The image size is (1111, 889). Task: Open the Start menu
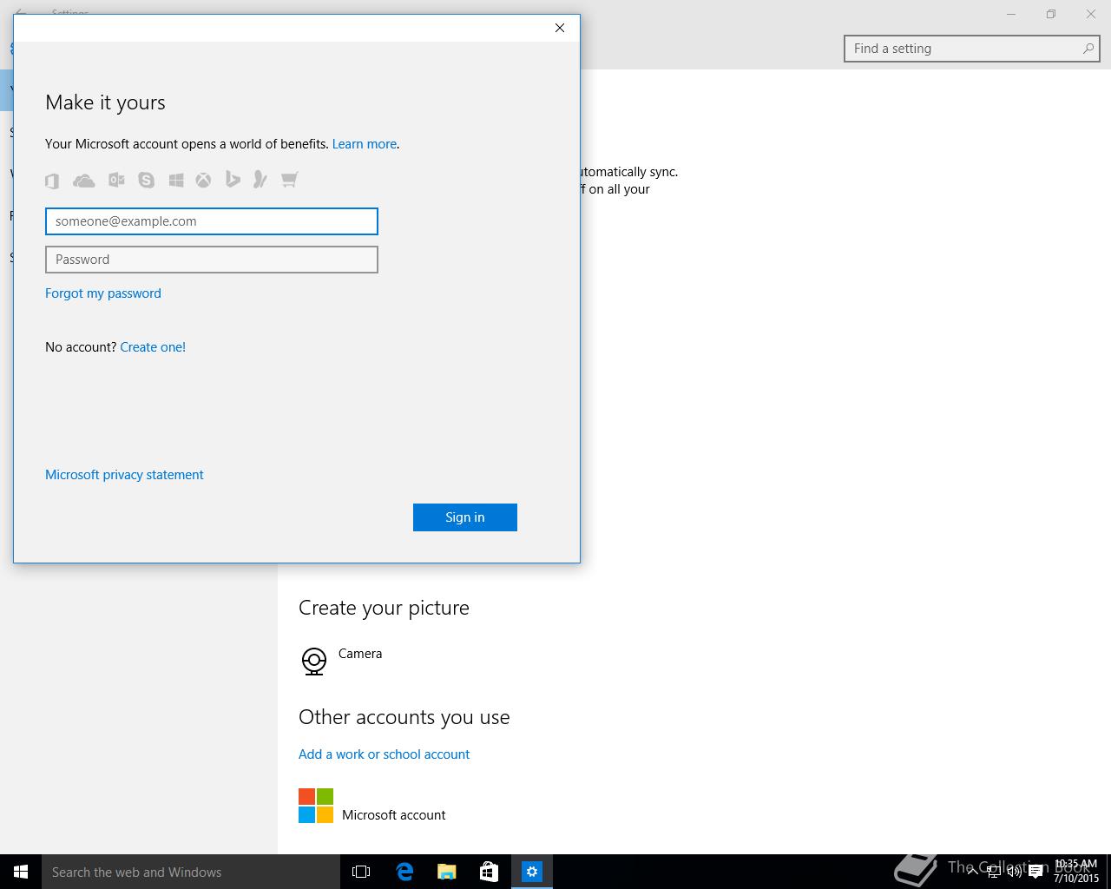tap(21, 872)
